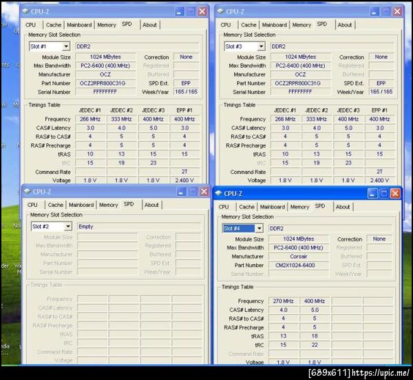Click Command Rate 2T value in Slot #3 window
Image resolution: width=413 pixels, height=380 pixels.
pyautogui.click(x=379, y=172)
